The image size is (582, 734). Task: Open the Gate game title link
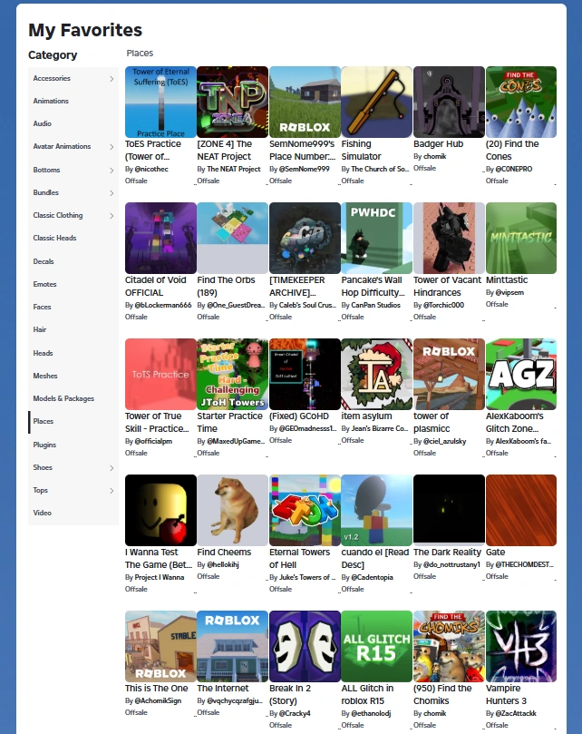[x=495, y=552]
